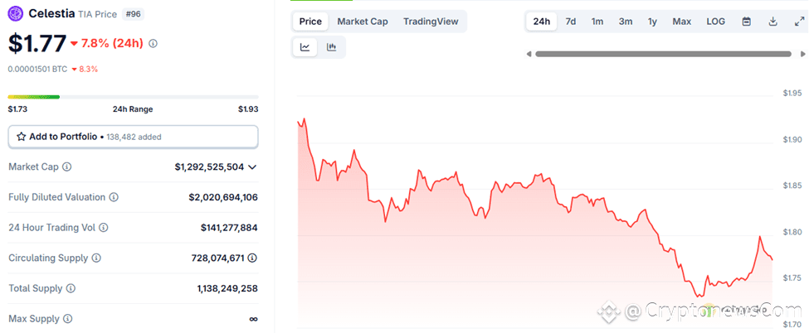Image resolution: width=809 pixels, height=333 pixels.
Task: Toggle LOG scale on chart
Action: pyautogui.click(x=715, y=22)
